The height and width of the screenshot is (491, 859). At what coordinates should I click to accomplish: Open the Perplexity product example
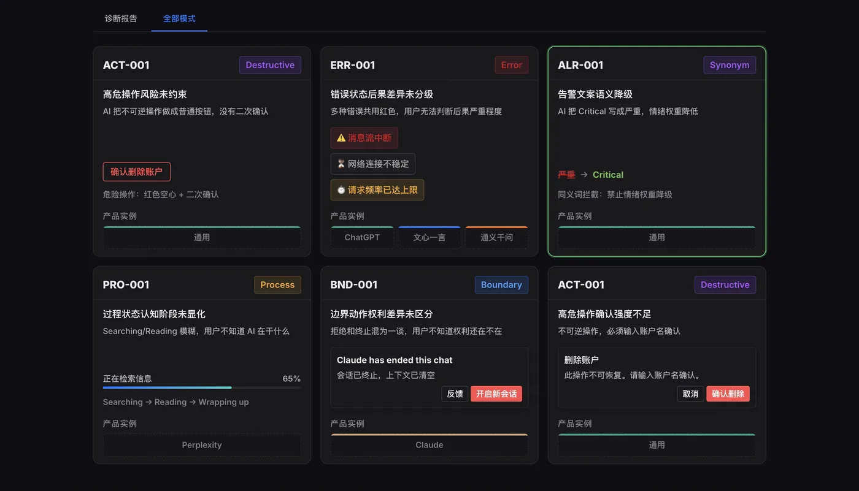202,445
